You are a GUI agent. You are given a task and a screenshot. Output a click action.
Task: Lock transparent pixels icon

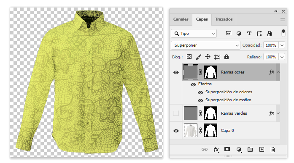tap(189, 57)
